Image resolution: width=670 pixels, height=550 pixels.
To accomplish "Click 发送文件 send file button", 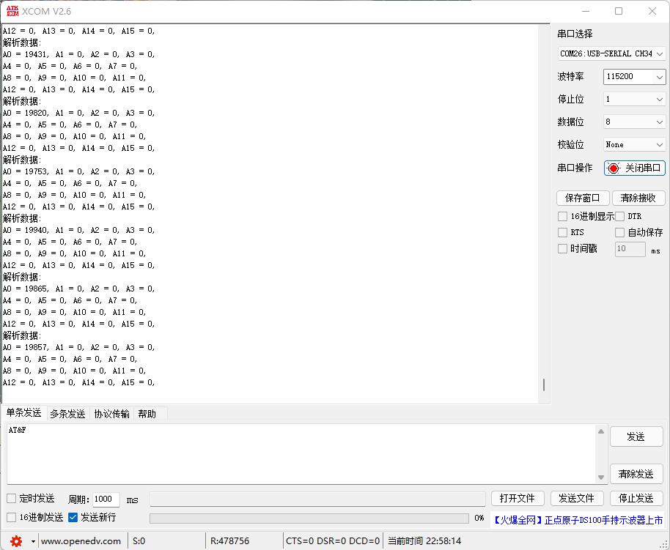I will coord(577,498).
